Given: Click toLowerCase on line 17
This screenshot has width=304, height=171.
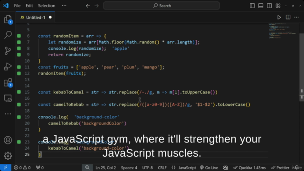Looking at the screenshot, I should [231, 104].
